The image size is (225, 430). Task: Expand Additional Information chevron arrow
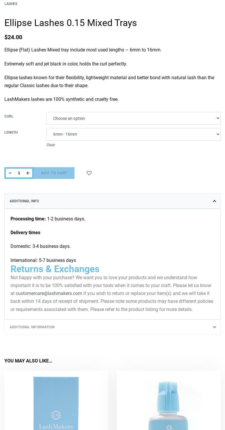(214, 327)
